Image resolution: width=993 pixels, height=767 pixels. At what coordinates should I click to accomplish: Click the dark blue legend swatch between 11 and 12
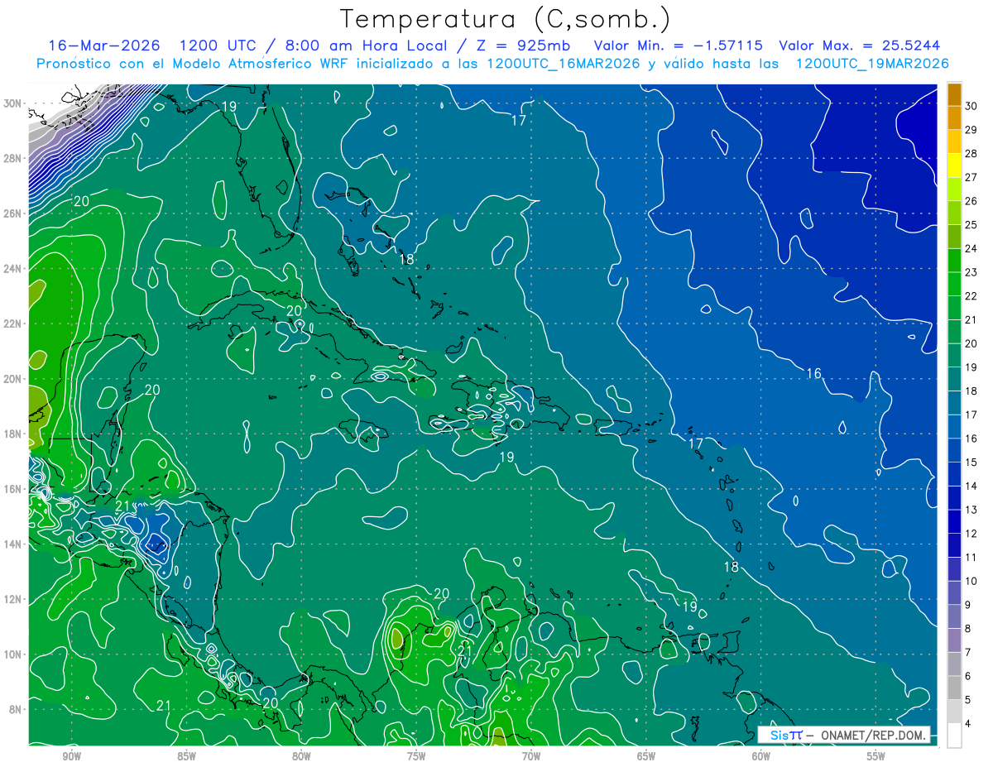tap(954, 545)
